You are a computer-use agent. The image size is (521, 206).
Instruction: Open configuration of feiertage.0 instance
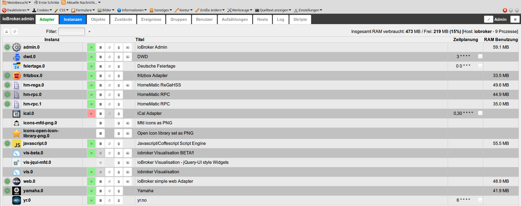[x=100, y=66]
